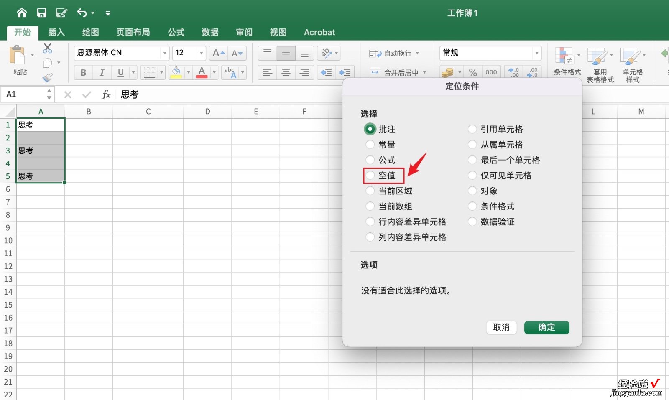669x400 pixels.
Task: Select 引用单元格 radio option
Action: pos(472,129)
